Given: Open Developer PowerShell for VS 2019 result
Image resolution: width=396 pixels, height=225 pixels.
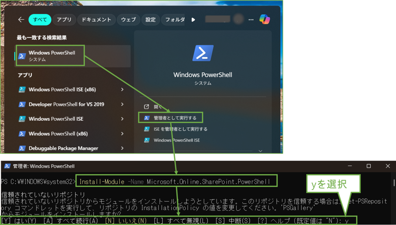Looking at the screenshot, I should click(x=66, y=104).
